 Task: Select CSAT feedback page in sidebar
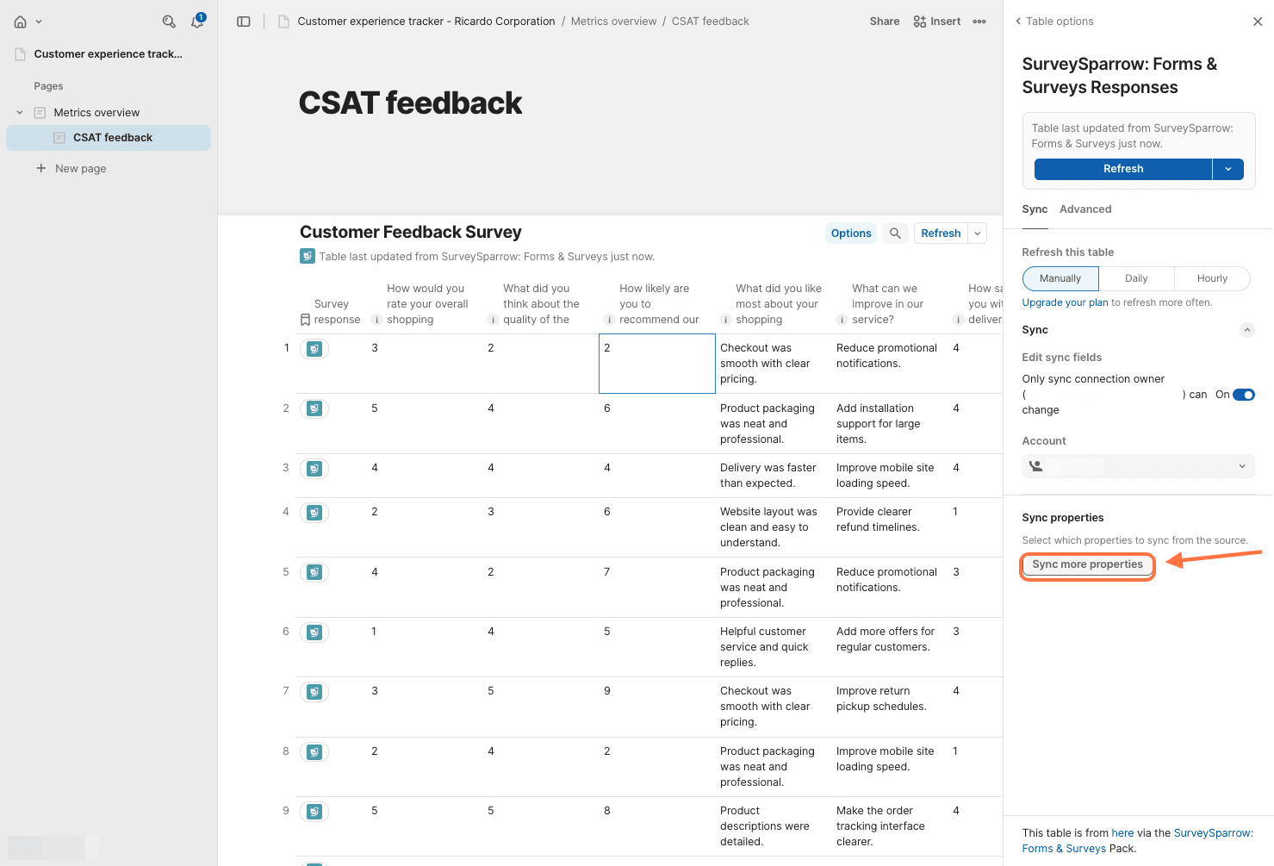[x=112, y=138]
